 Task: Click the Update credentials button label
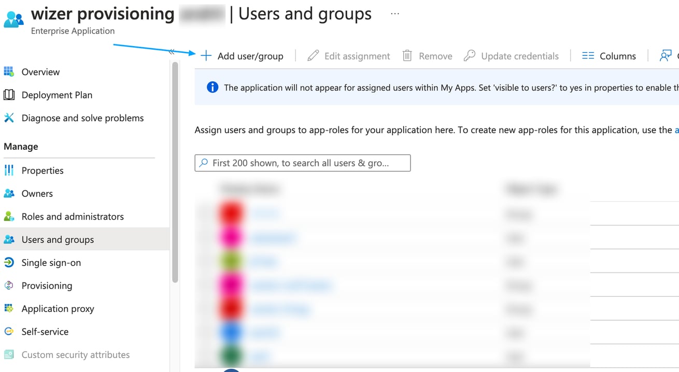tap(520, 56)
